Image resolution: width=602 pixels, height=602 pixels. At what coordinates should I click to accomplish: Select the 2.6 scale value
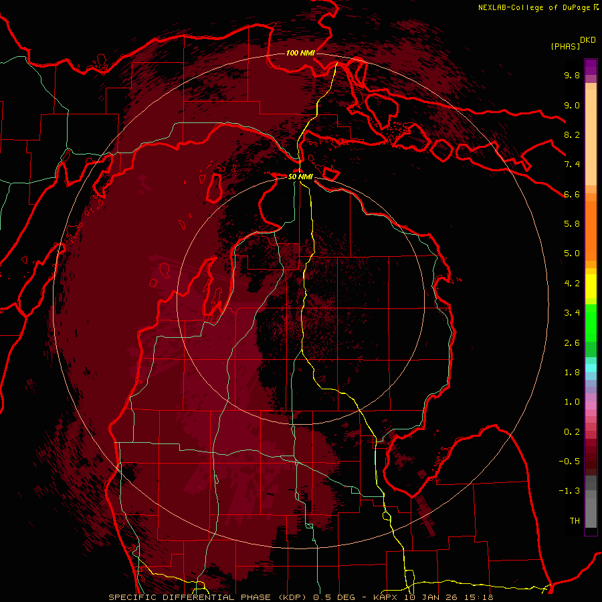[x=572, y=343]
